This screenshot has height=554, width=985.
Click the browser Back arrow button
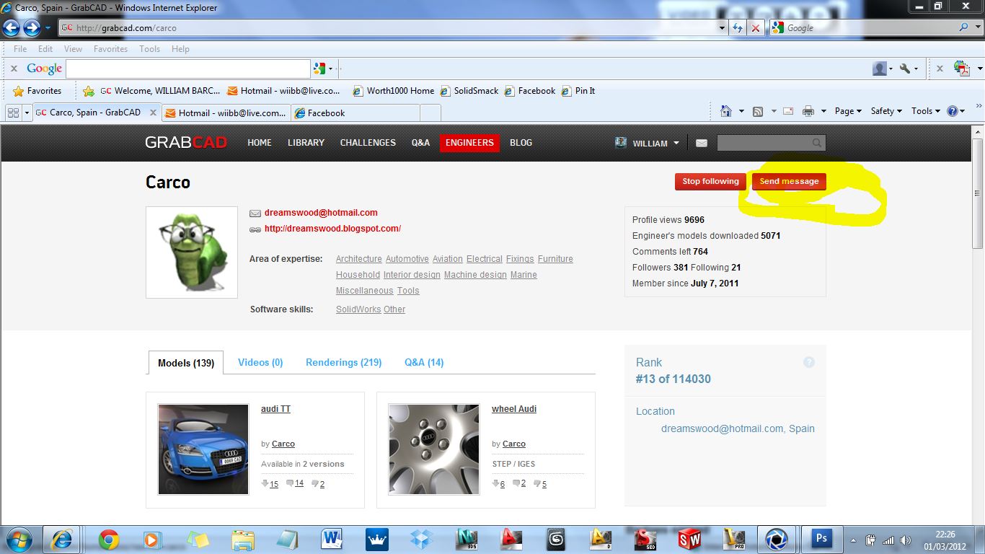click(x=12, y=28)
